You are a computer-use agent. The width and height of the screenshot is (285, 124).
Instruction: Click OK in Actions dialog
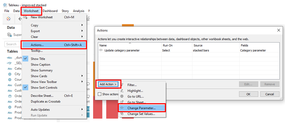click(x=248, y=94)
